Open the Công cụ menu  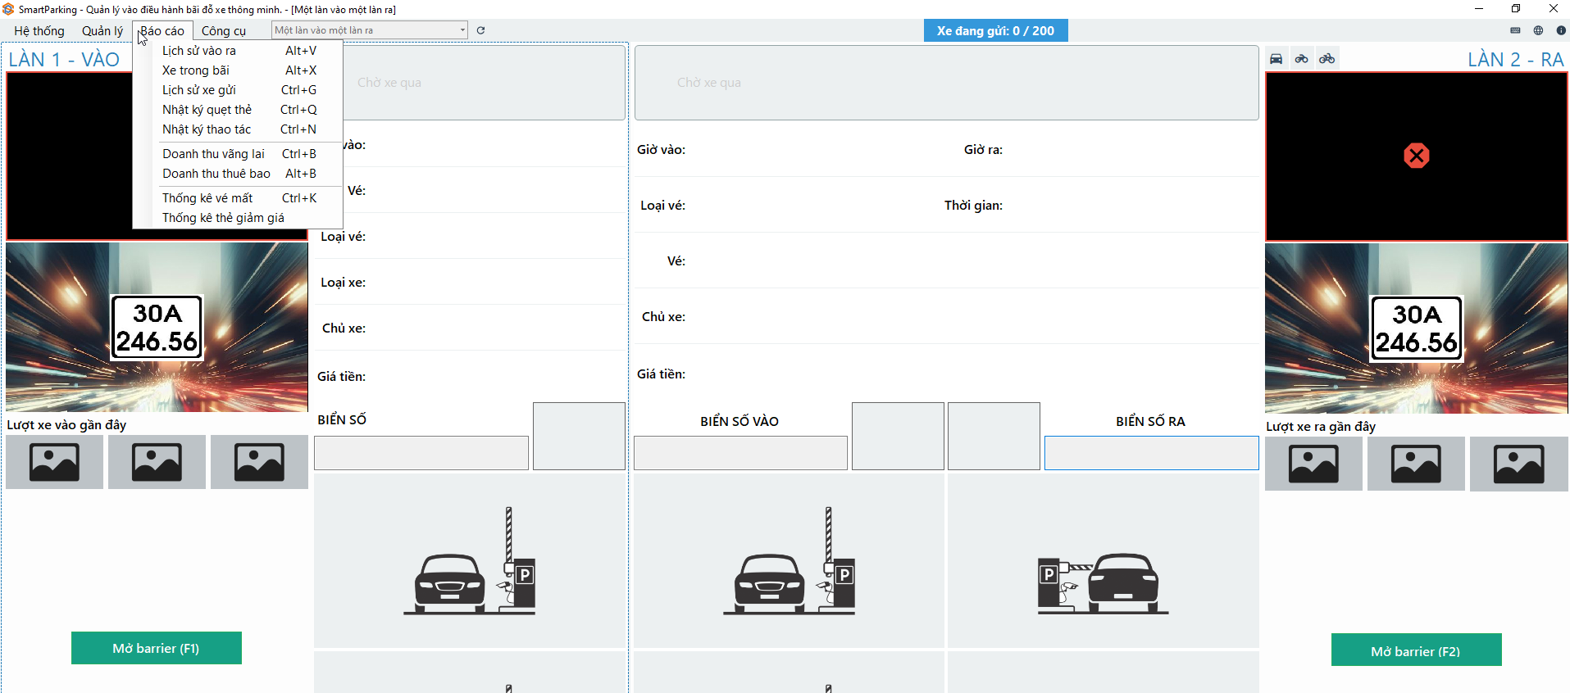pos(224,31)
